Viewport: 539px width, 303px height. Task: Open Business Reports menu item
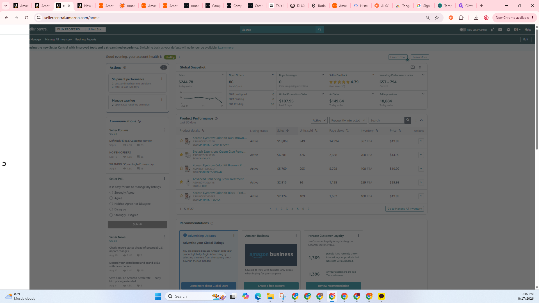[x=86, y=40]
